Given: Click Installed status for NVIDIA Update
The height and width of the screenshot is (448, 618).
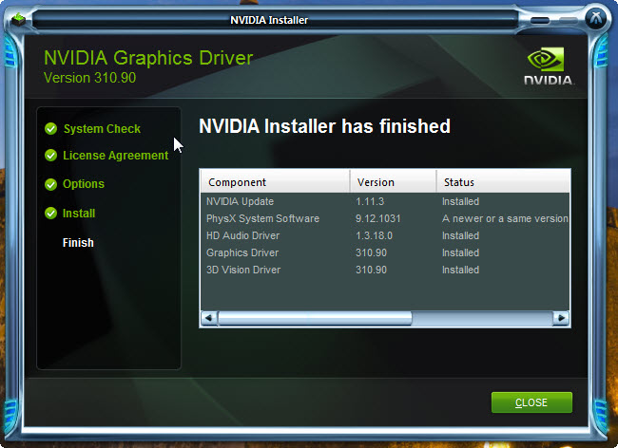Looking at the screenshot, I should (460, 201).
